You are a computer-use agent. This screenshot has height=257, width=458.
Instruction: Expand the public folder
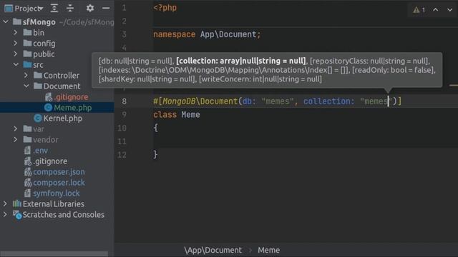point(16,54)
